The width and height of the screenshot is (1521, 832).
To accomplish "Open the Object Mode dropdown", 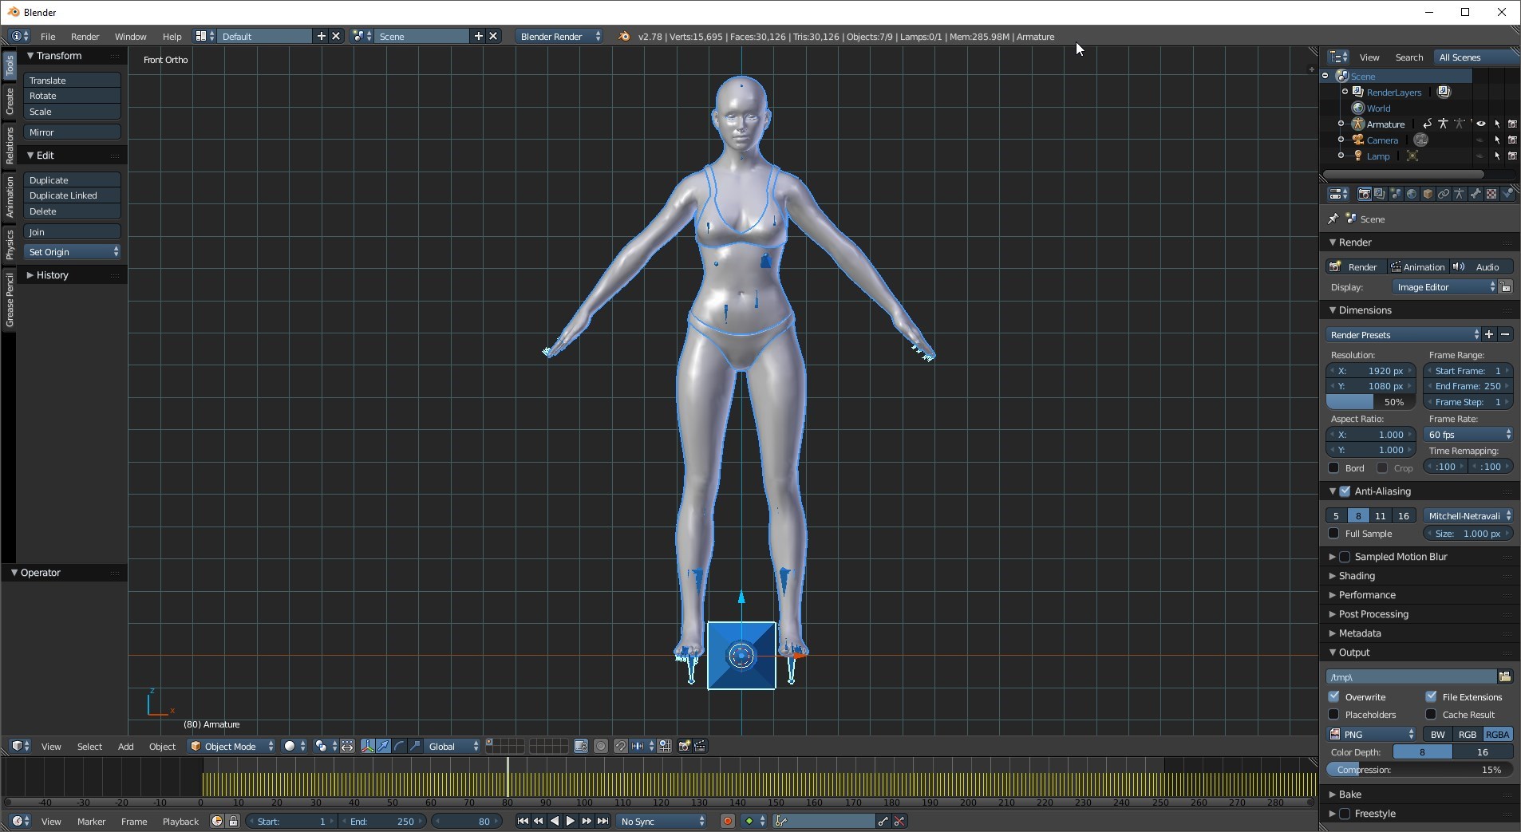I will [231, 746].
